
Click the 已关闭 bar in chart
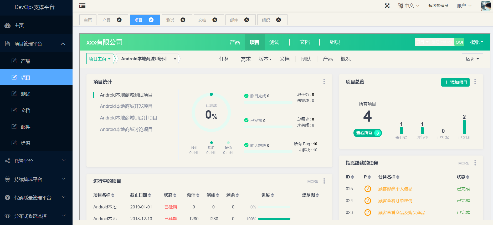[x=464, y=127]
